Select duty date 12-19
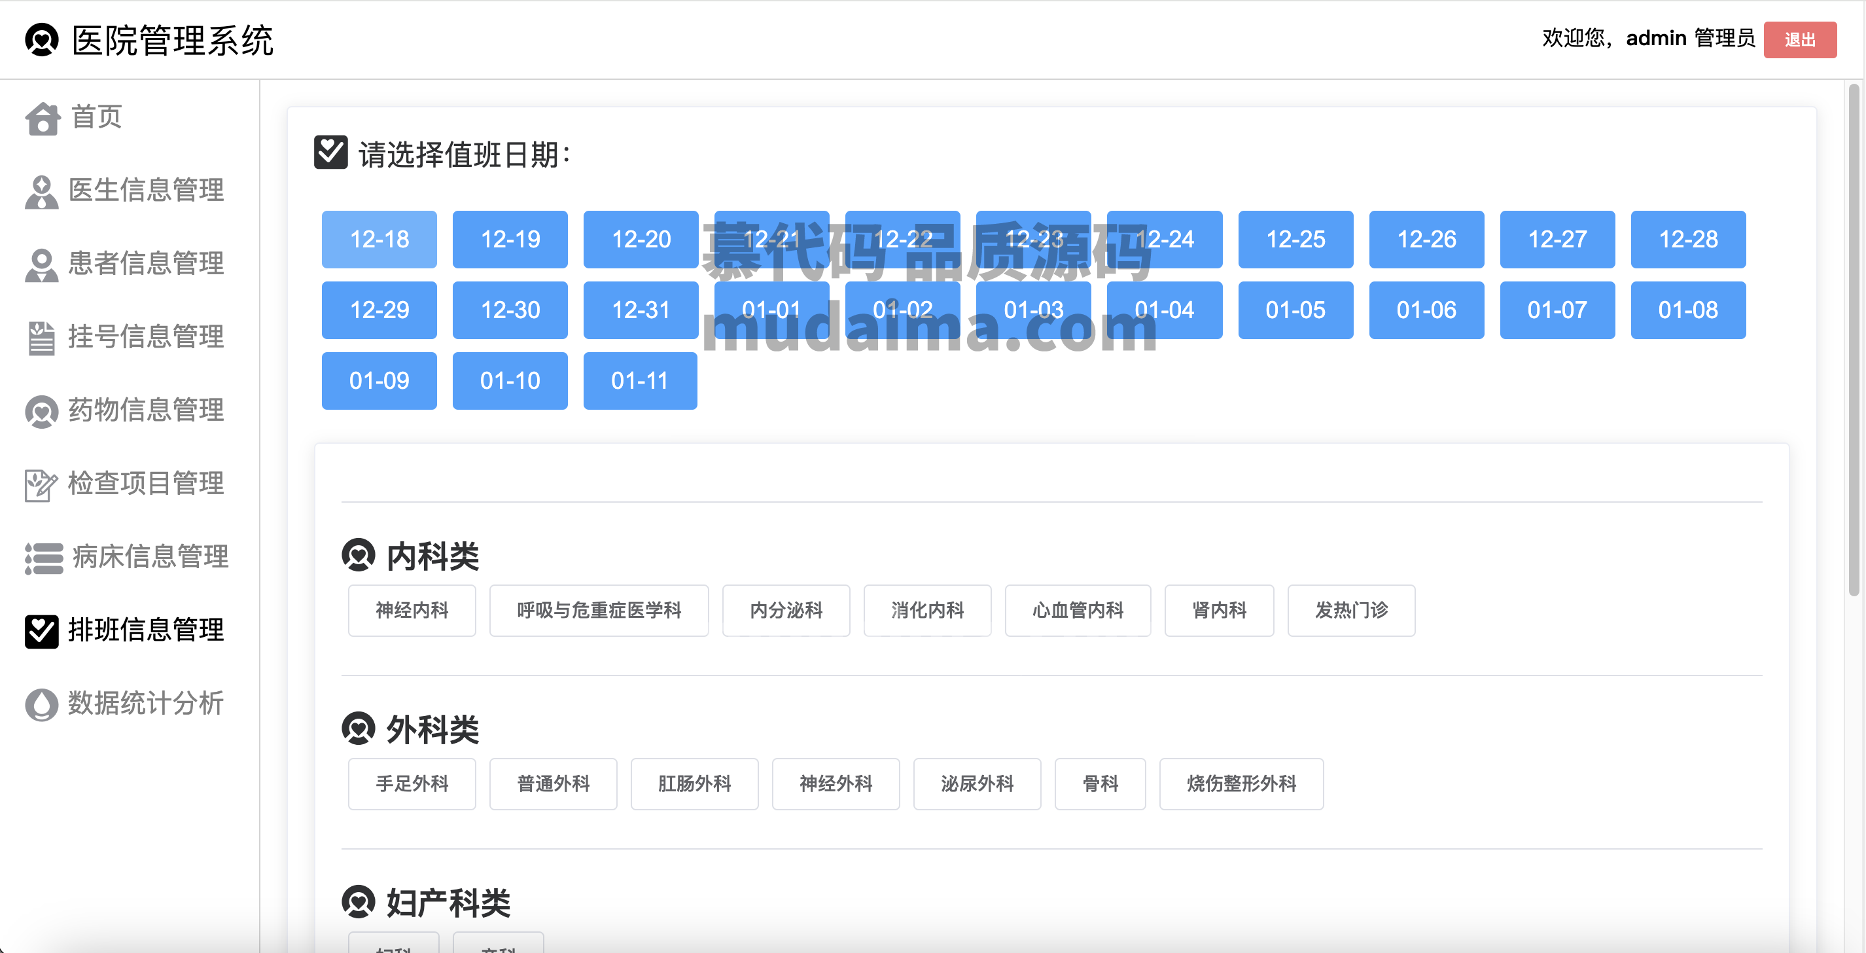Viewport: 1866px width, 953px height. click(x=510, y=239)
